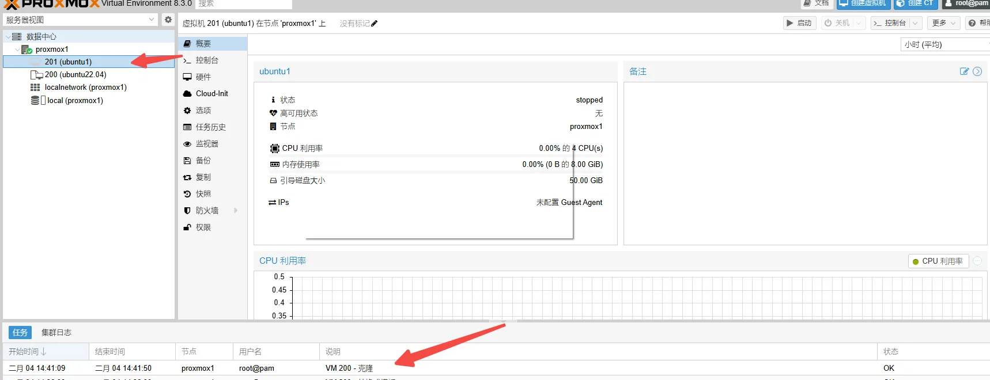This screenshot has height=380, width=990.
Task: Open 复制 replication section
Action: click(x=213, y=177)
